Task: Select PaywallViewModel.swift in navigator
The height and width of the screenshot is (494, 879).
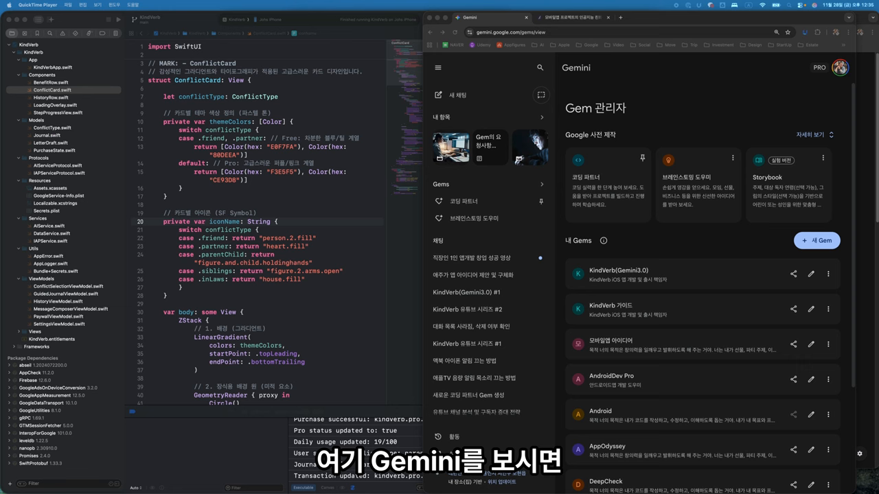Action: [58, 316]
